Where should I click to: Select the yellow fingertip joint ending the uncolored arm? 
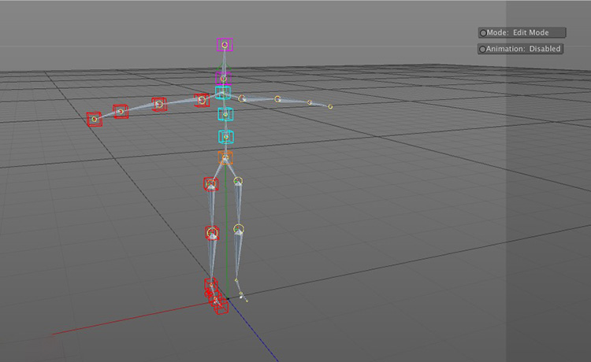(x=330, y=107)
